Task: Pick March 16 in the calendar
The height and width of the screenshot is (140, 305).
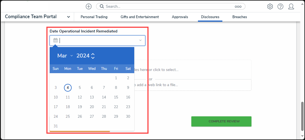Action: 128,97
